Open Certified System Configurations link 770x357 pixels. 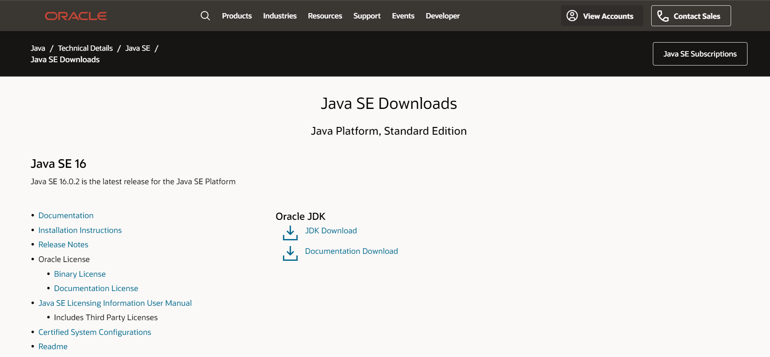tap(95, 332)
